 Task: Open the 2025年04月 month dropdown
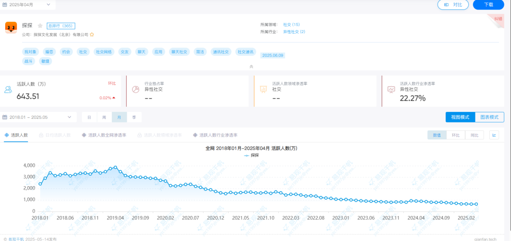tap(29, 4)
